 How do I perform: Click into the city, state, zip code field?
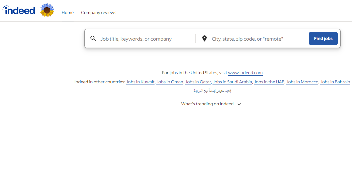pyautogui.click(x=258, y=39)
